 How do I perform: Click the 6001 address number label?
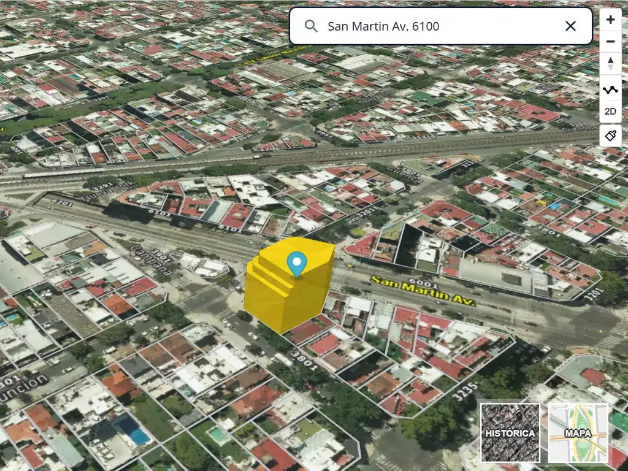click(x=423, y=283)
